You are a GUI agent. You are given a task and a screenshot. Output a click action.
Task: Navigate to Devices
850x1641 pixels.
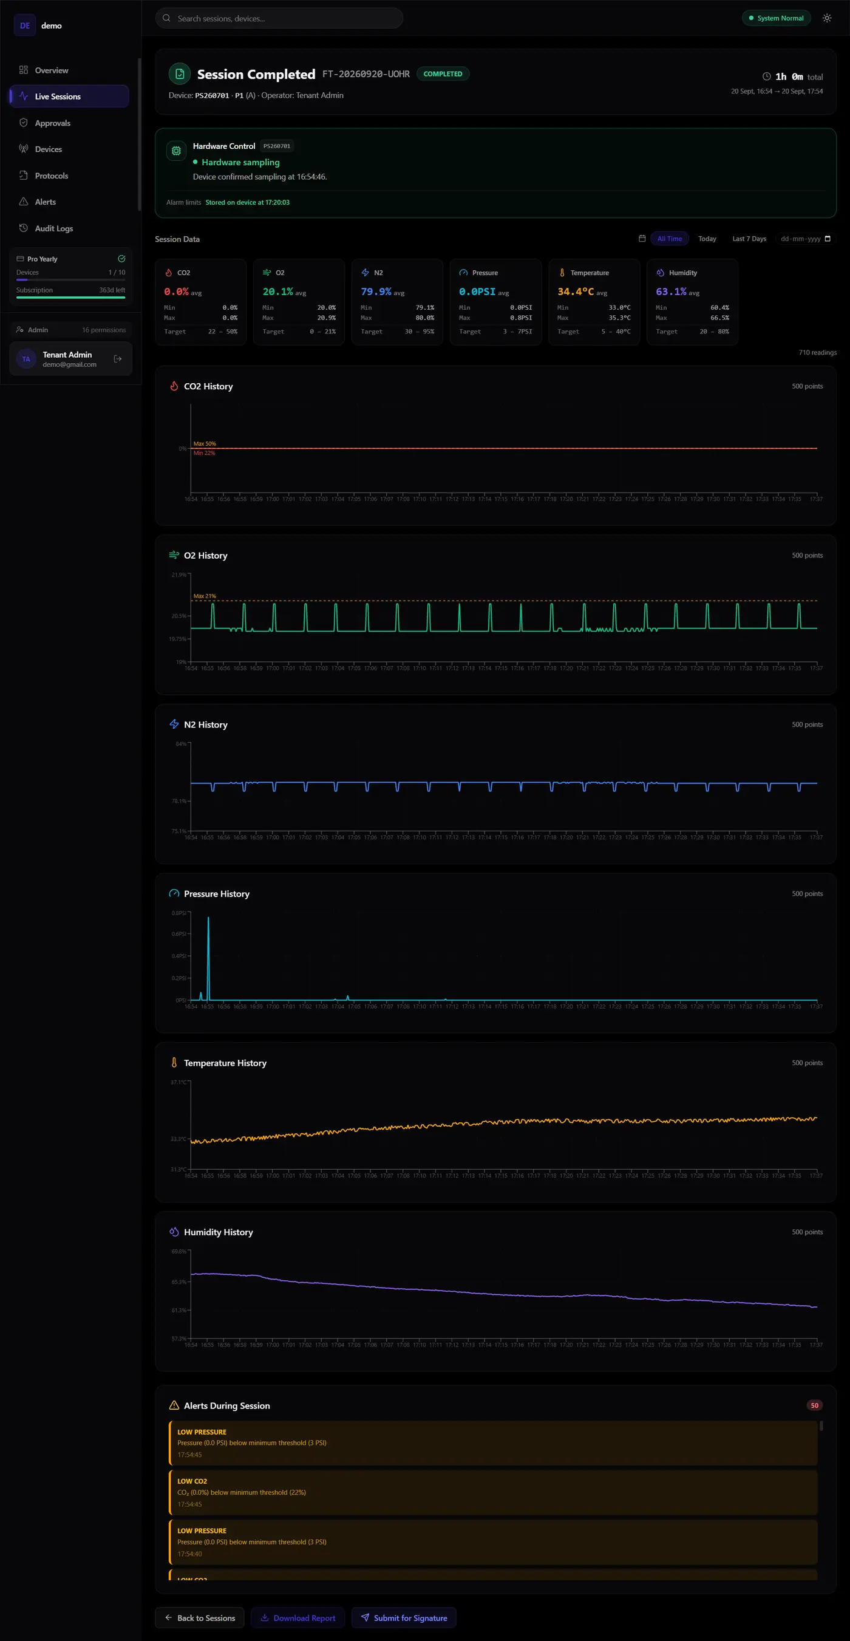(x=69, y=149)
